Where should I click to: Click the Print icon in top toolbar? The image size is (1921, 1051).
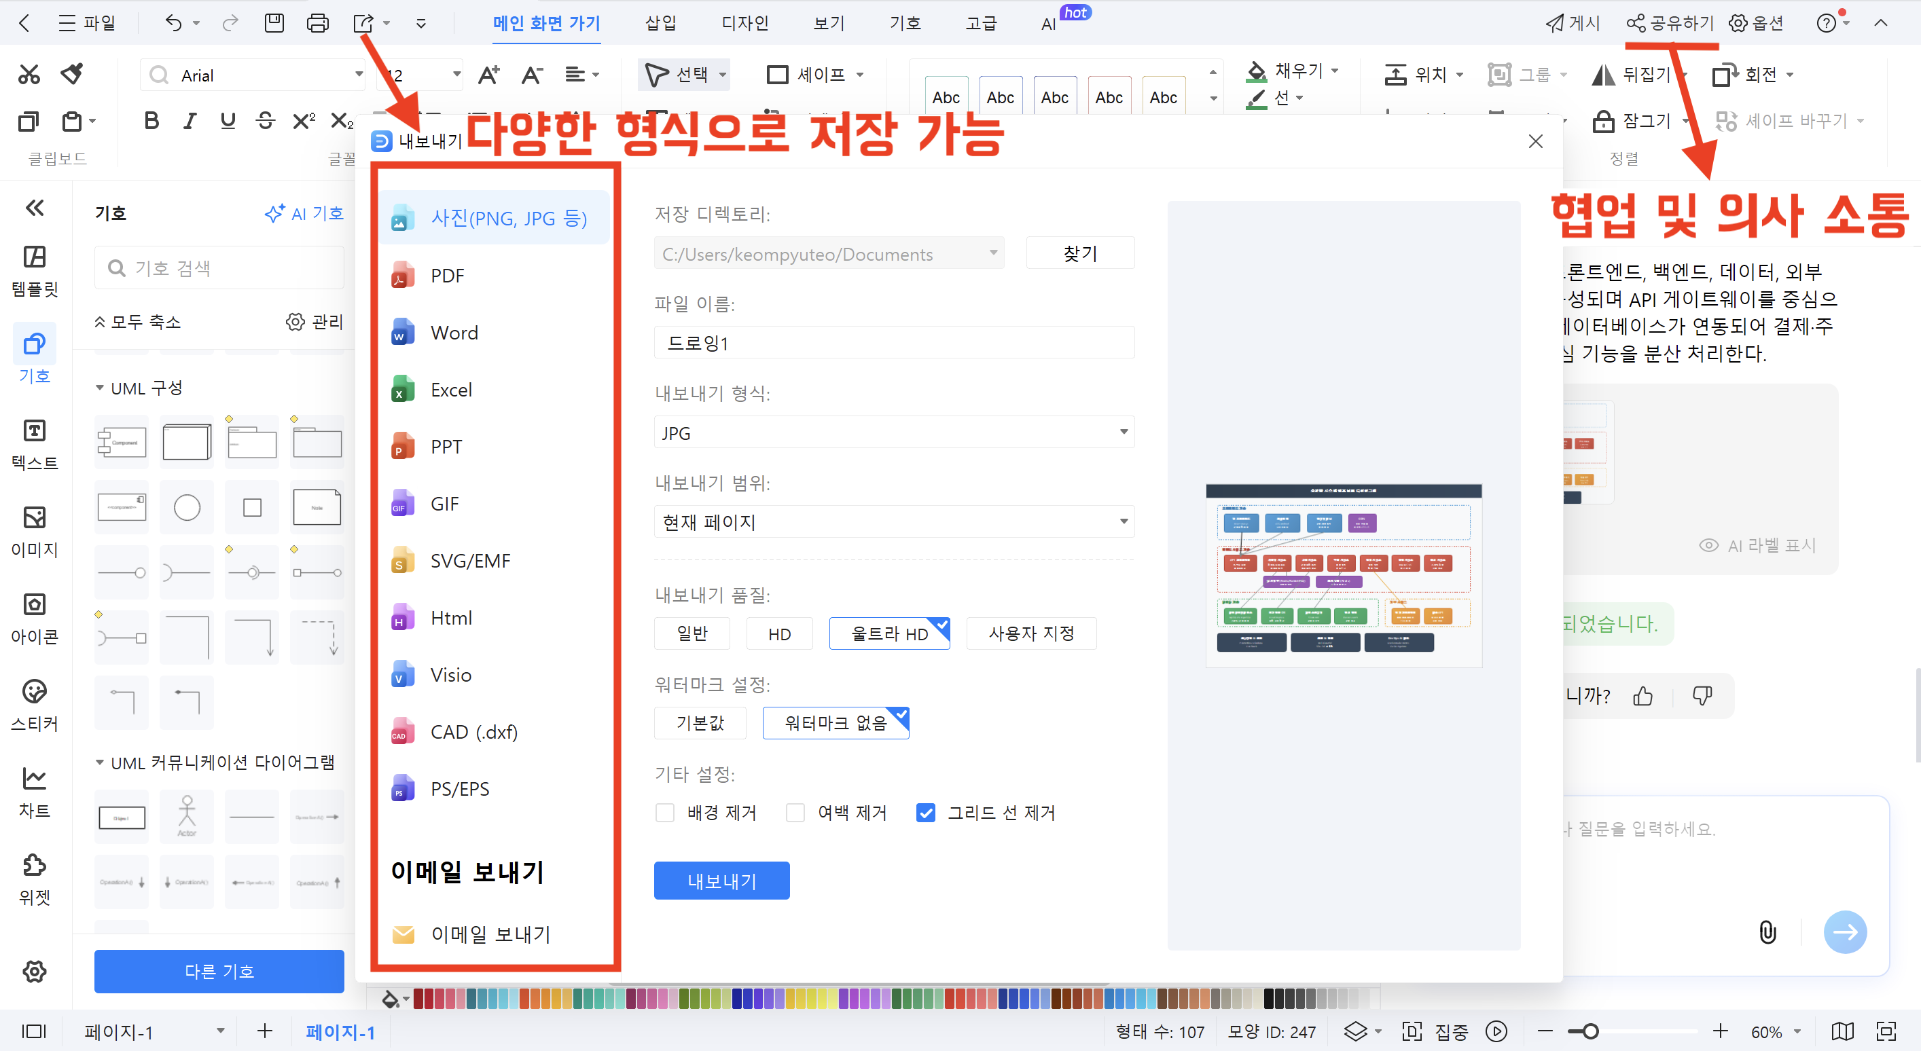(318, 23)
